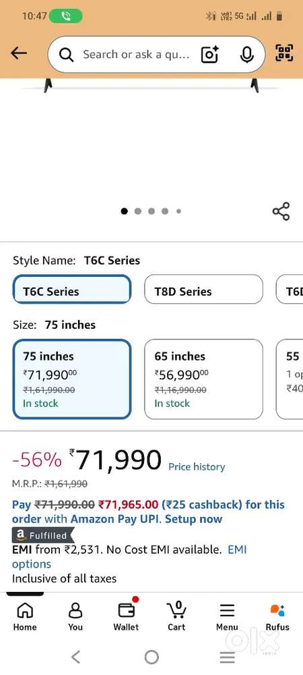
Task: Choose the T8D Series style option
Action: [203, 290]
